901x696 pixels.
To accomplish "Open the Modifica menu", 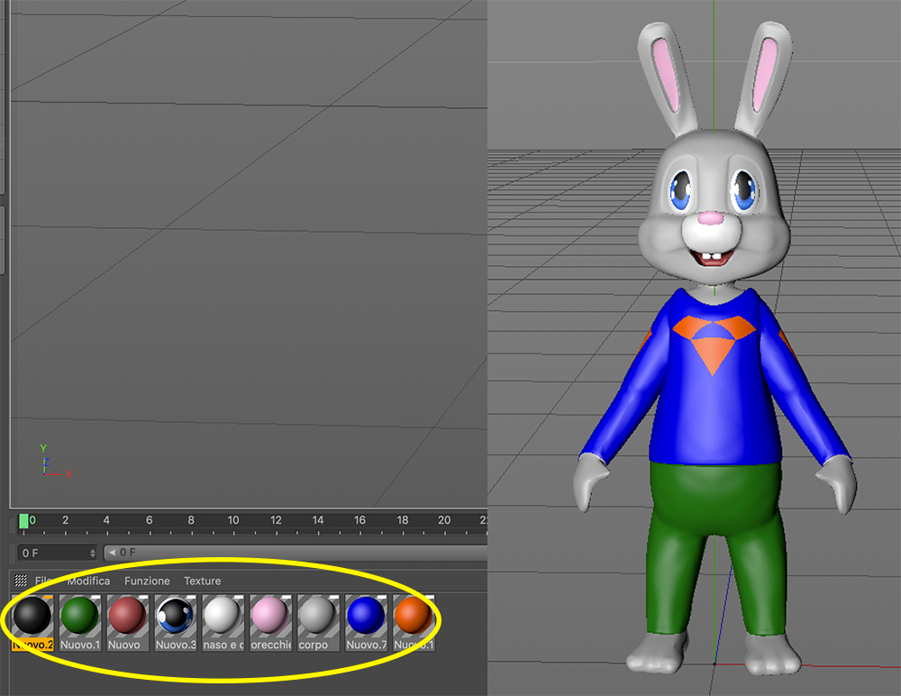I will (x=88, y=581).
